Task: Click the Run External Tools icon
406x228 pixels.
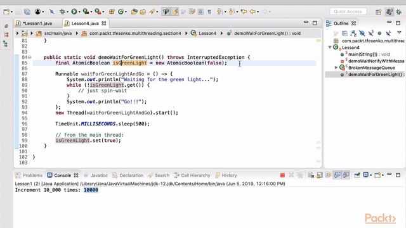Action: (x=98, y=11)
